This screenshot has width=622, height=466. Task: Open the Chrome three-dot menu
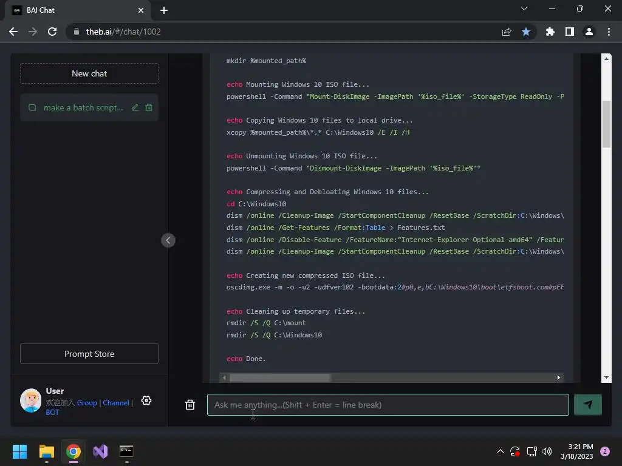click(609, 32)
